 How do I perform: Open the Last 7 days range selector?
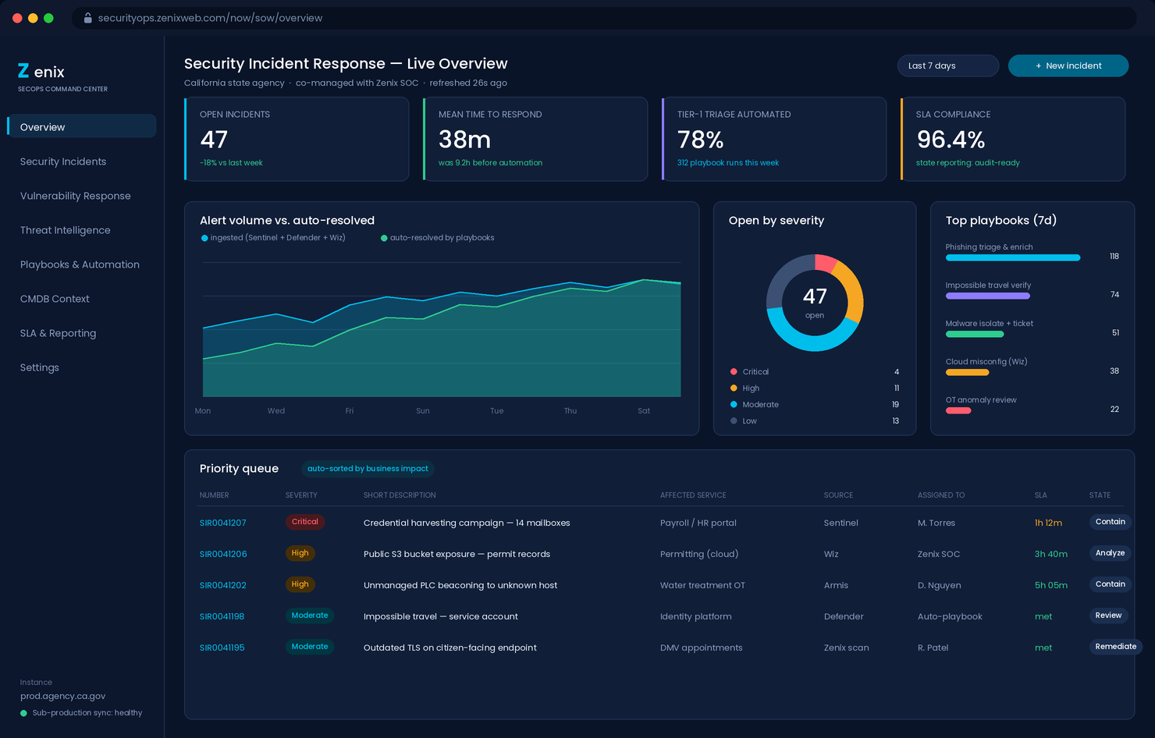pos(948,66)
